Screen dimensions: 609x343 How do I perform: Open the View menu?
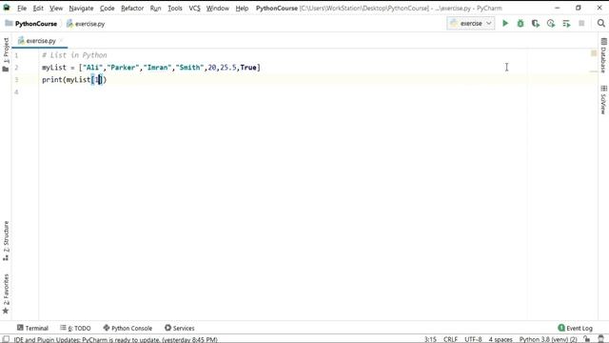click(x=56, y=8)
